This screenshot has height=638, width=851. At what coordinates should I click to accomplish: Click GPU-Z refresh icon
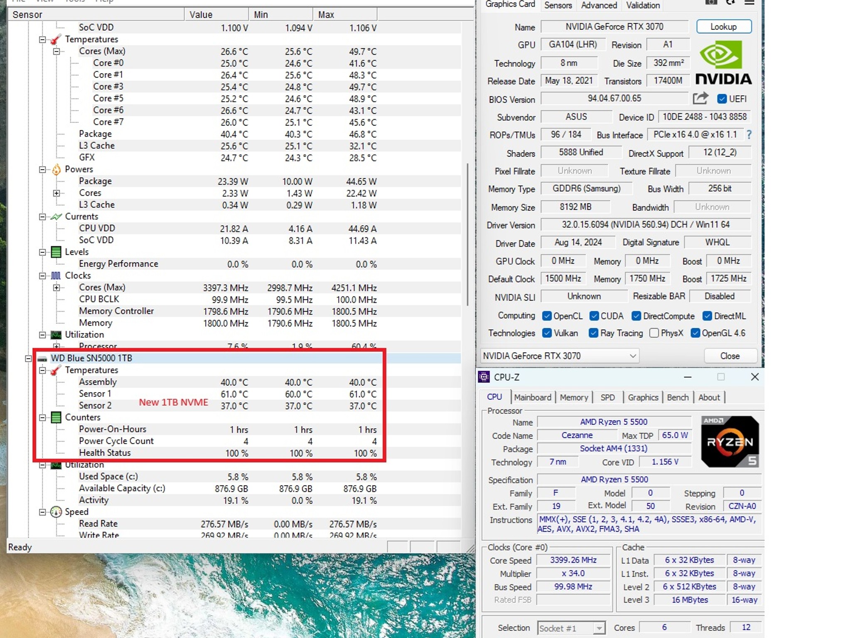[x=731, y=2]
